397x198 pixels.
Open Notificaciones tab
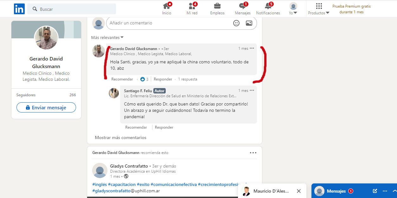tap(268, 9)
